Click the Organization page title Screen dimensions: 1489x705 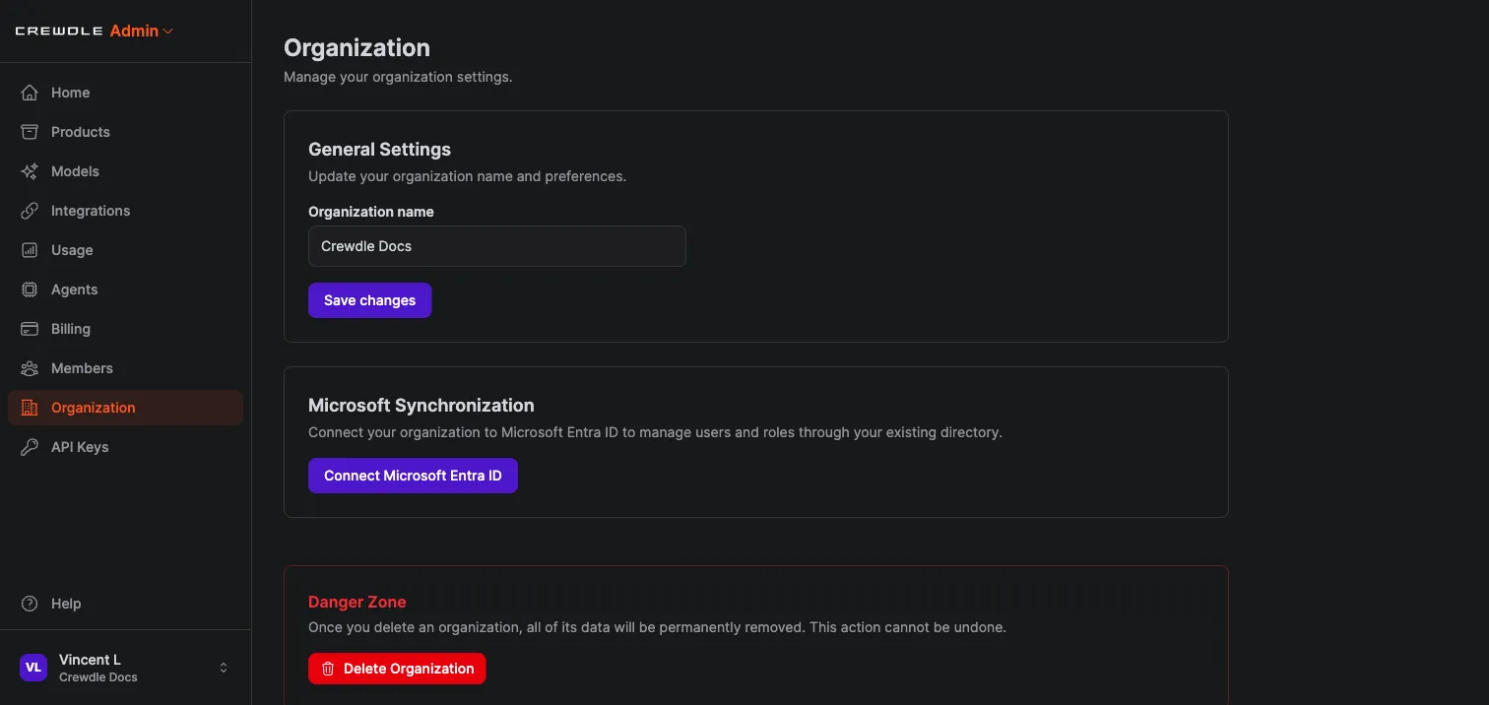tap(356, 47)
